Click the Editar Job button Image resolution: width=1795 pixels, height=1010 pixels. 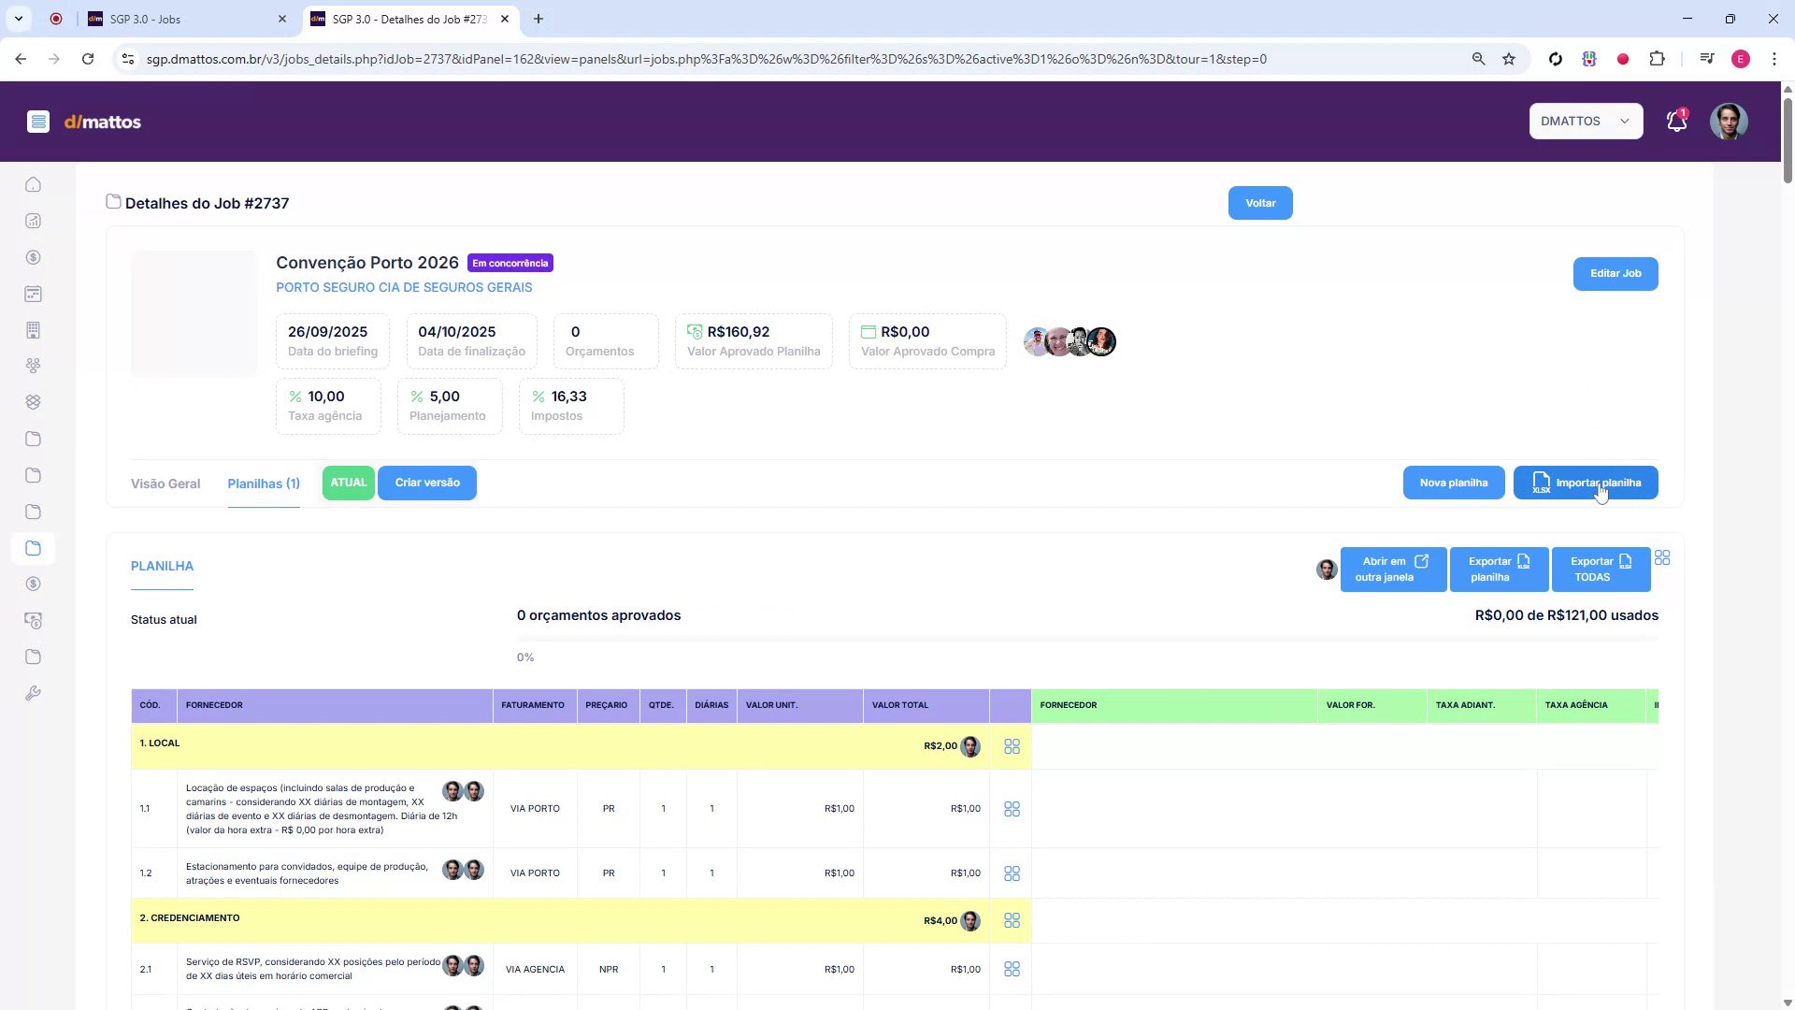[1615, 273]
